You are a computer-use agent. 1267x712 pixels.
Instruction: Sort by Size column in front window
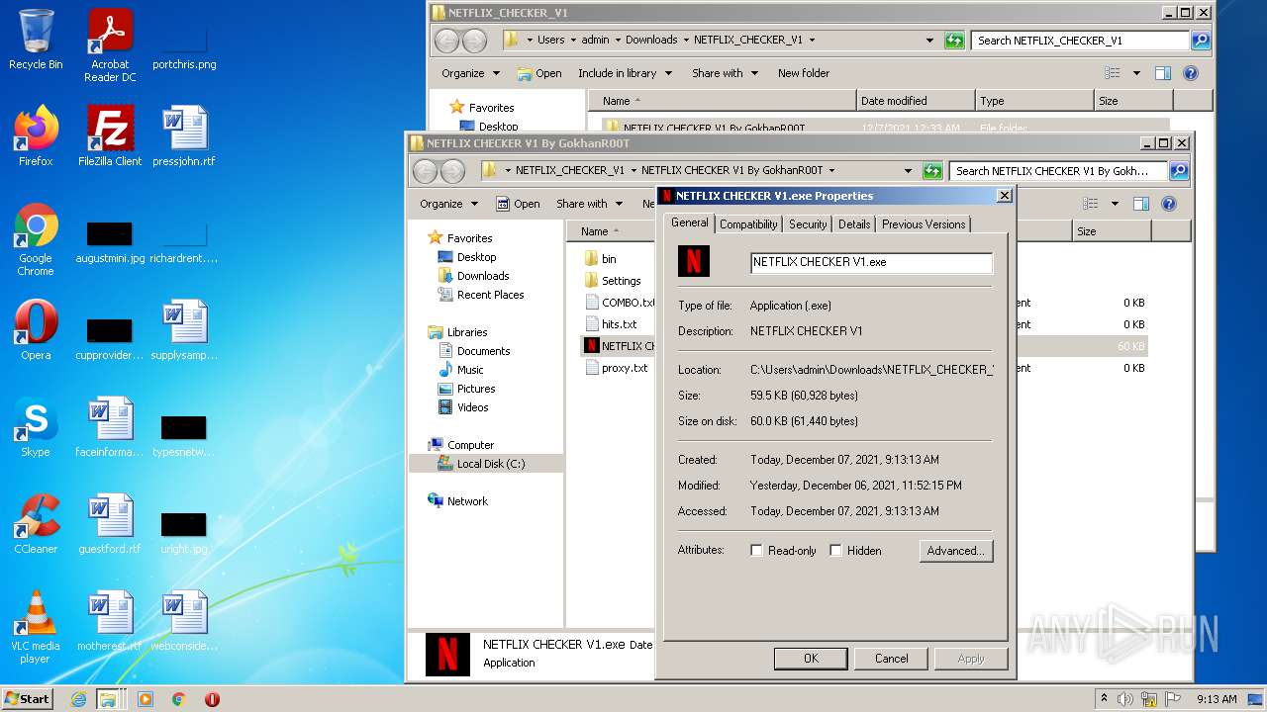click(x=1112, y=231)
